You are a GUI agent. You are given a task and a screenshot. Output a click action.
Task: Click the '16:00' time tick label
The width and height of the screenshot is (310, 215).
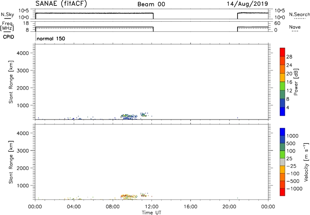pos(190,207)
